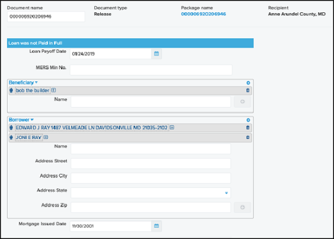334x239 pixels.
Task: Click the add Beneficiary name button
Action: 242,102
